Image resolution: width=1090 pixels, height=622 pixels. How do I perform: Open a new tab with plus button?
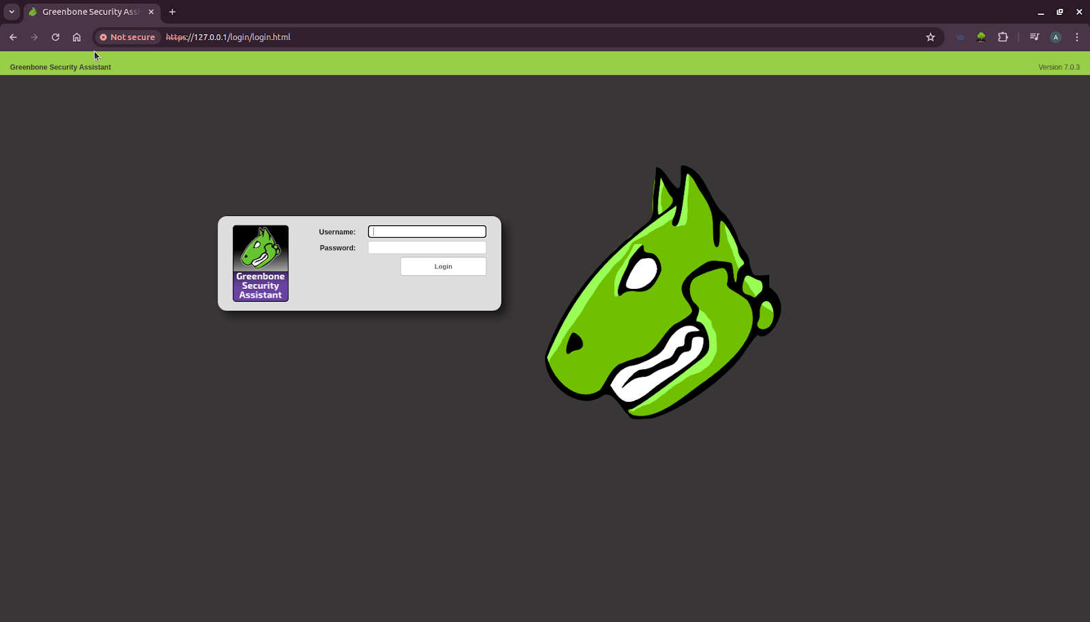[x=172, y=12]
